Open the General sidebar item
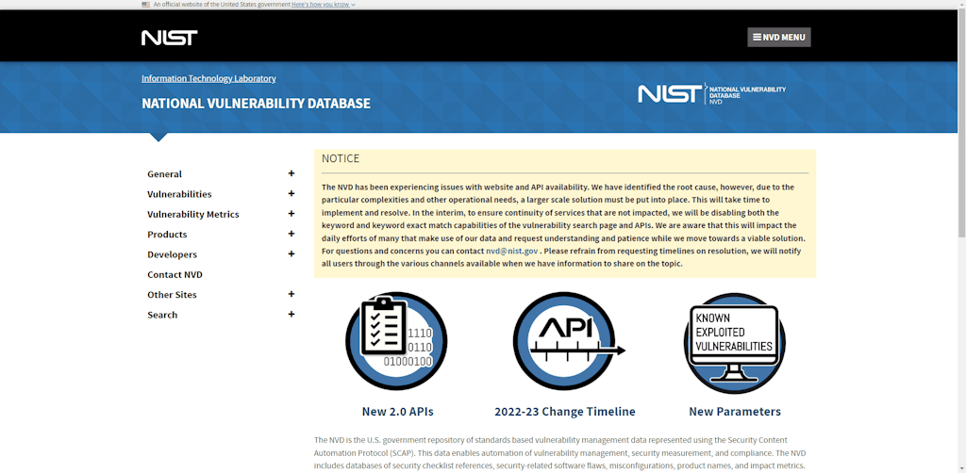Screen dimensions: 966x473 pos(164,174)
